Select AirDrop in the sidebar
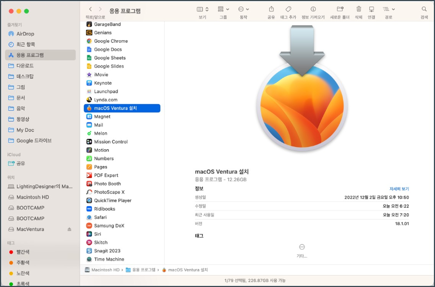435x287 pixels. 40,34
